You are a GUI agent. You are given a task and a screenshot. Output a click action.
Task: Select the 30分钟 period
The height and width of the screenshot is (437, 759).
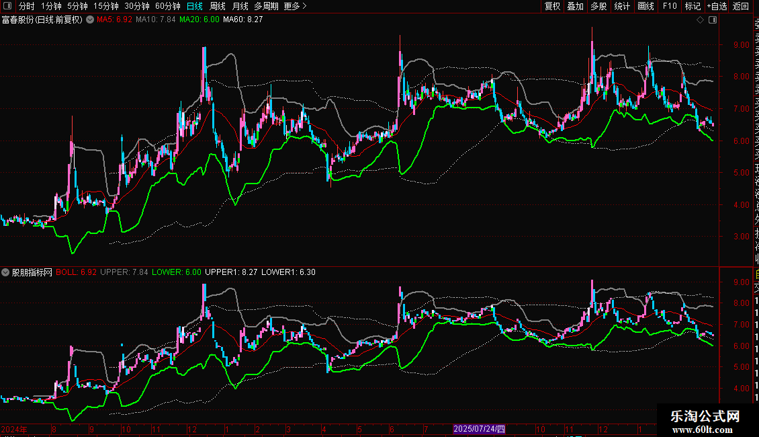pyautogui.click(x=137, y=6)
